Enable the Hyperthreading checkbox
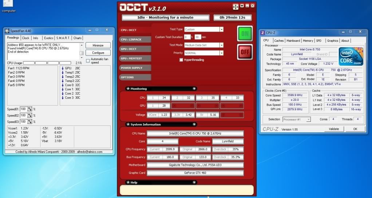372x198 pixels. click(x=181, y=60)
